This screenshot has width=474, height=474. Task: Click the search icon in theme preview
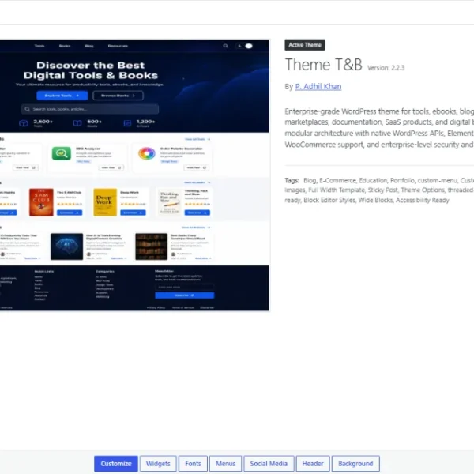point(225,46)
